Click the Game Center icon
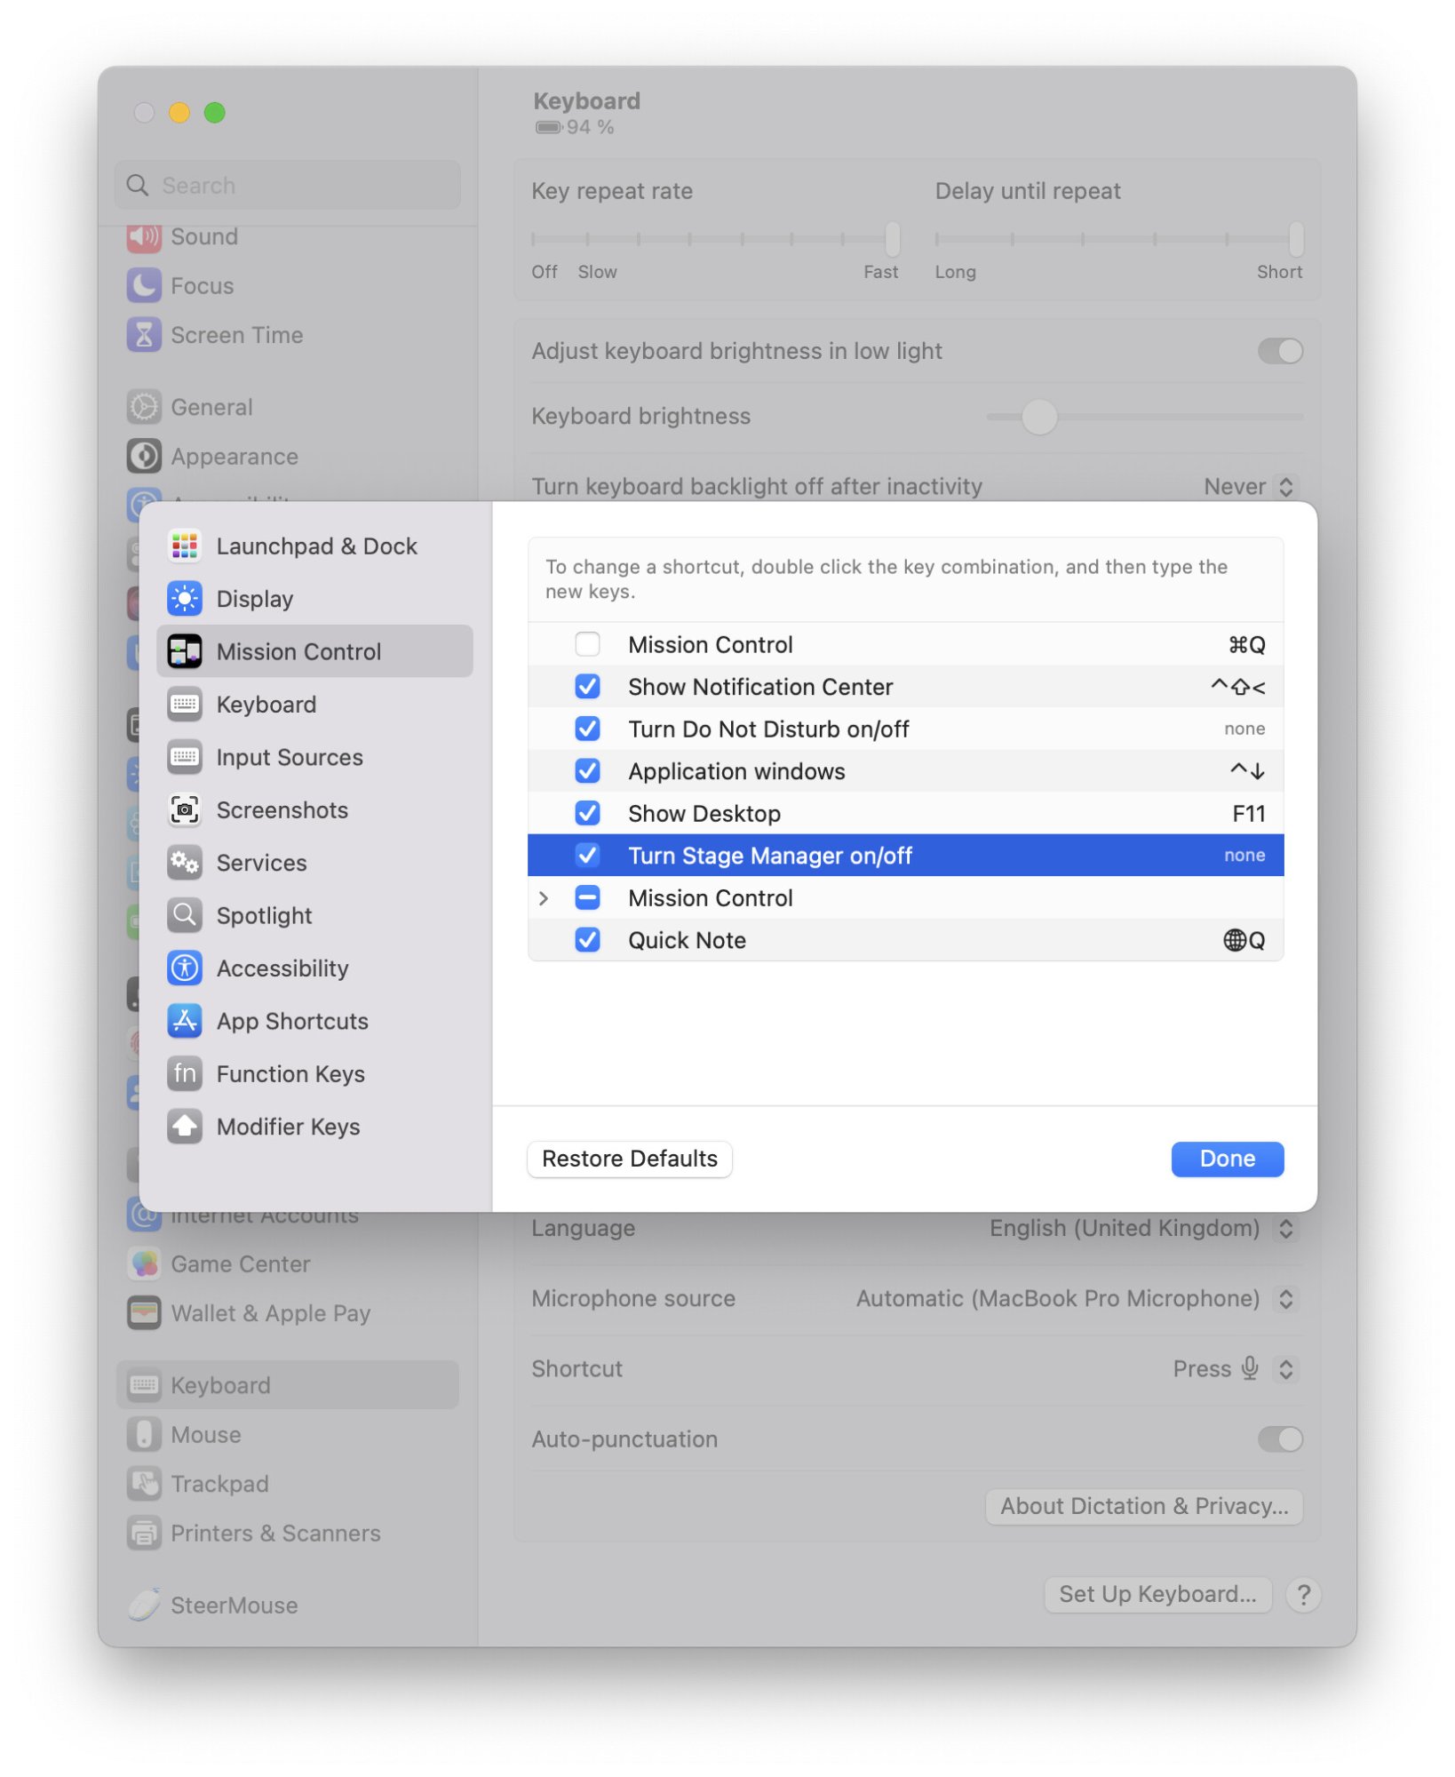 [x=144, y=1263]
